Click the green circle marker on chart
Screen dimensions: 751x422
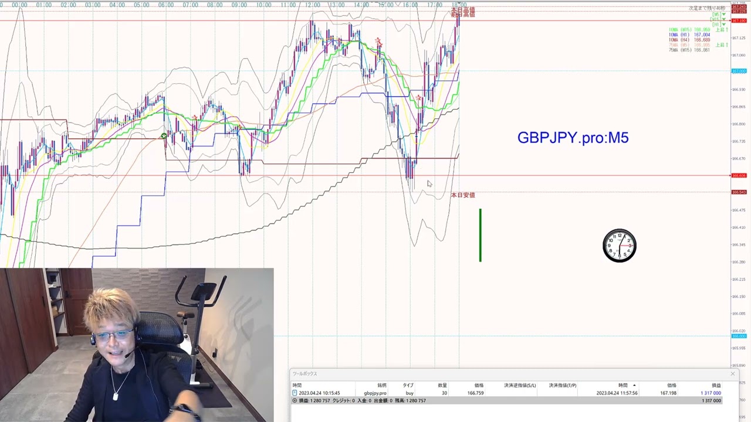click(164, 137)
